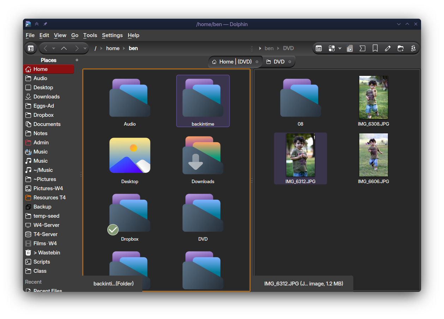Go up to the parent folder
Screen dimensions: 444x319
click(x=64, y=48)
